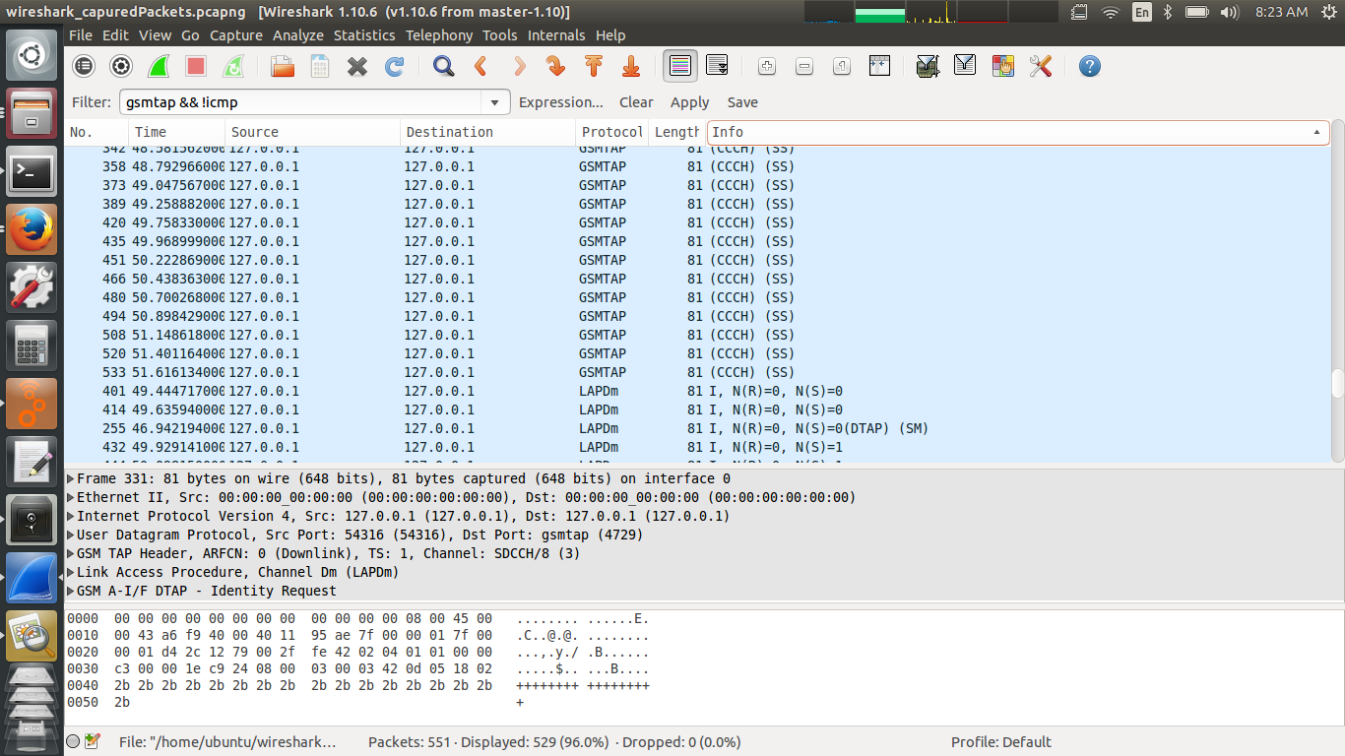This screenshot has height=756, width=1345.
Task: Open the capture interfaces list icon
Action: [x=84, y=66]
